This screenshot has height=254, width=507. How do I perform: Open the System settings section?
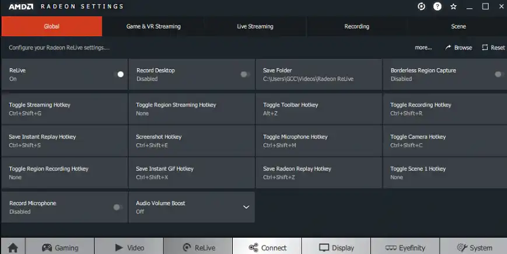(474, 248)
